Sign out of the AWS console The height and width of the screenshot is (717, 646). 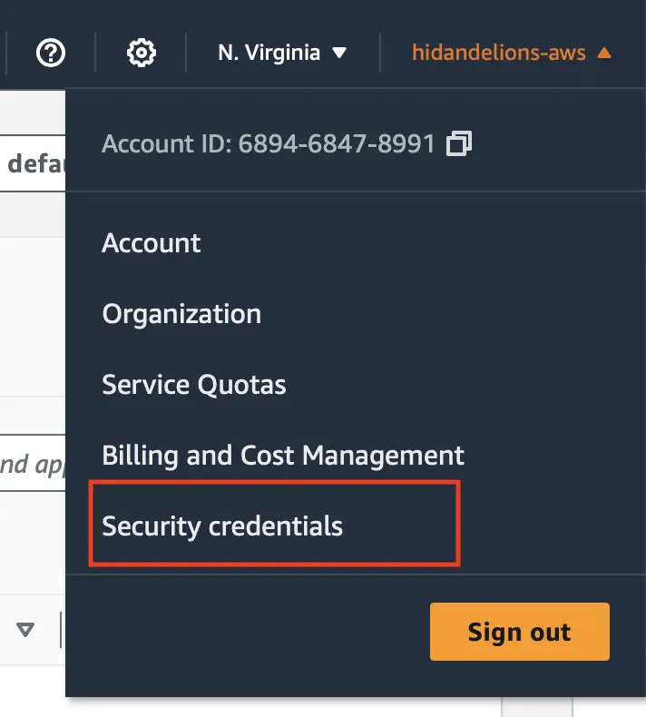click(x=519, y=632)
